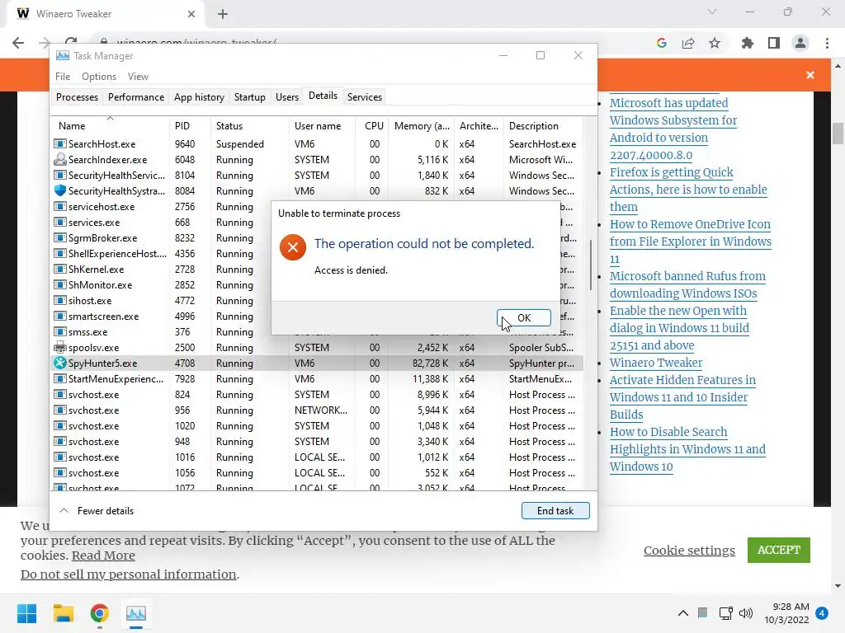Dismiss the orange banner with X

[810, 75]
